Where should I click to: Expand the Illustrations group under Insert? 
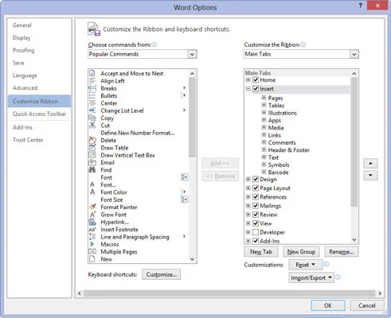click(264, 113)
